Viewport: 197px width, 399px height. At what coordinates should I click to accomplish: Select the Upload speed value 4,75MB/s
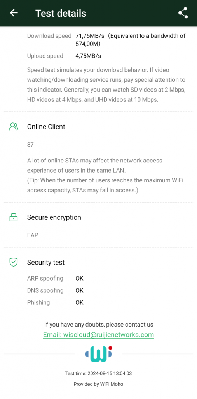click(88, 56)
